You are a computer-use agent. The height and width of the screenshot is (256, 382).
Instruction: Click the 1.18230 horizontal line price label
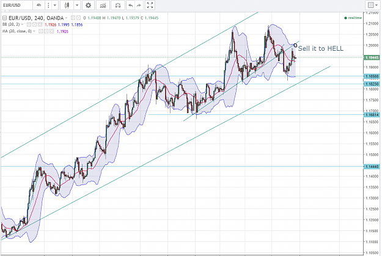point(372,84)
